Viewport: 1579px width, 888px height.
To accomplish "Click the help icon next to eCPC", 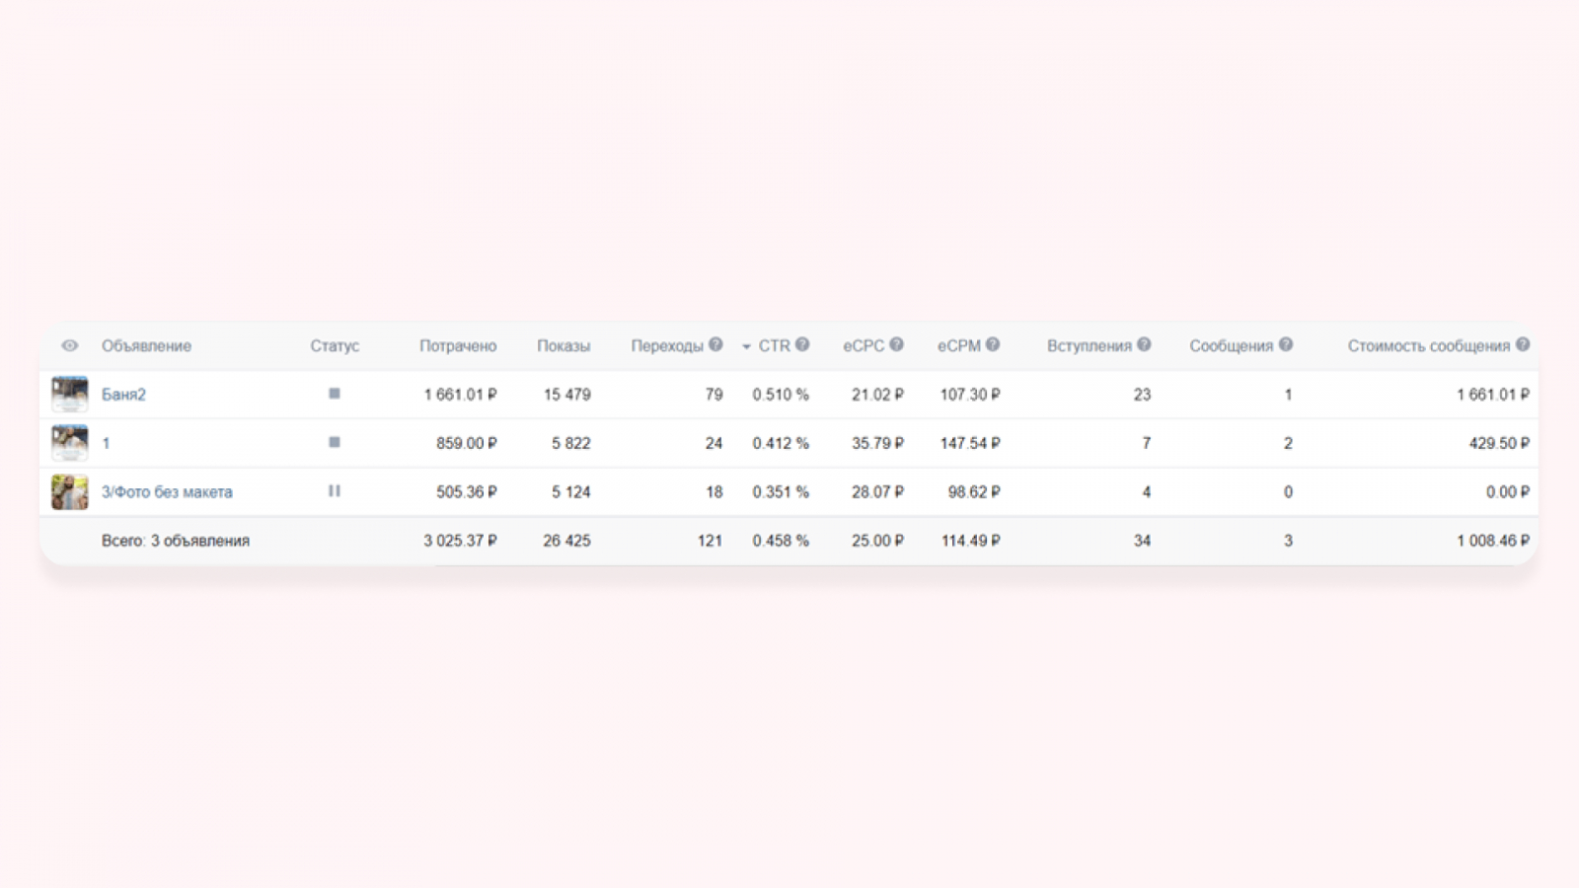I will click(x=896, y=344).
